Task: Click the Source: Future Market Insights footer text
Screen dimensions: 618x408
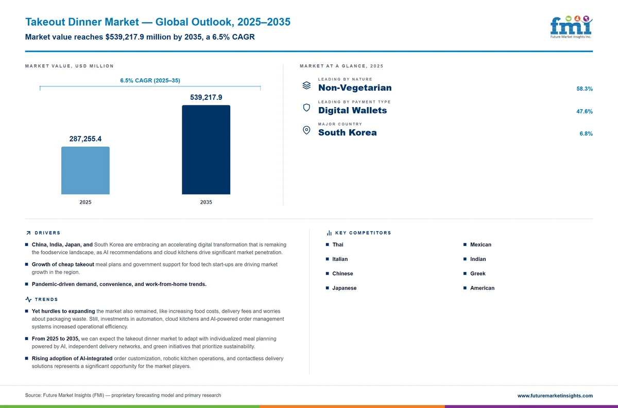Action: pos(123,395)
